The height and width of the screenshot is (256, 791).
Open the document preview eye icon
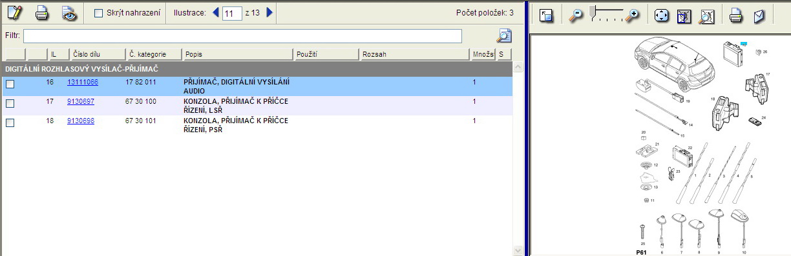click(x=69, y=13)
